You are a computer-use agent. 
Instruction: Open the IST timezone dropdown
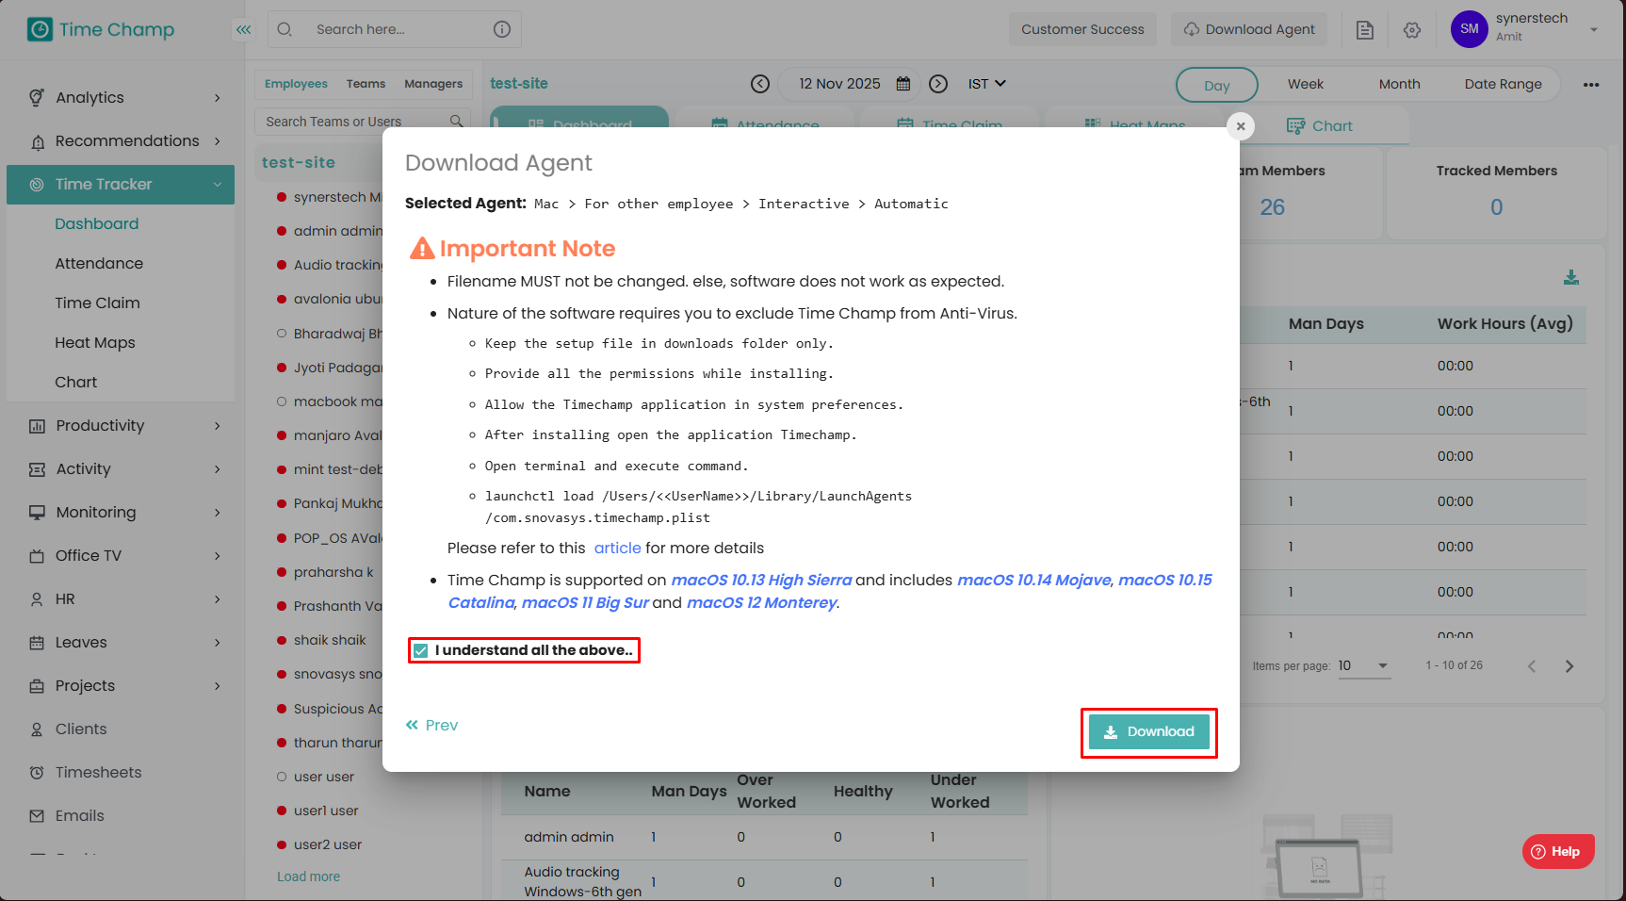pos(987,84)
